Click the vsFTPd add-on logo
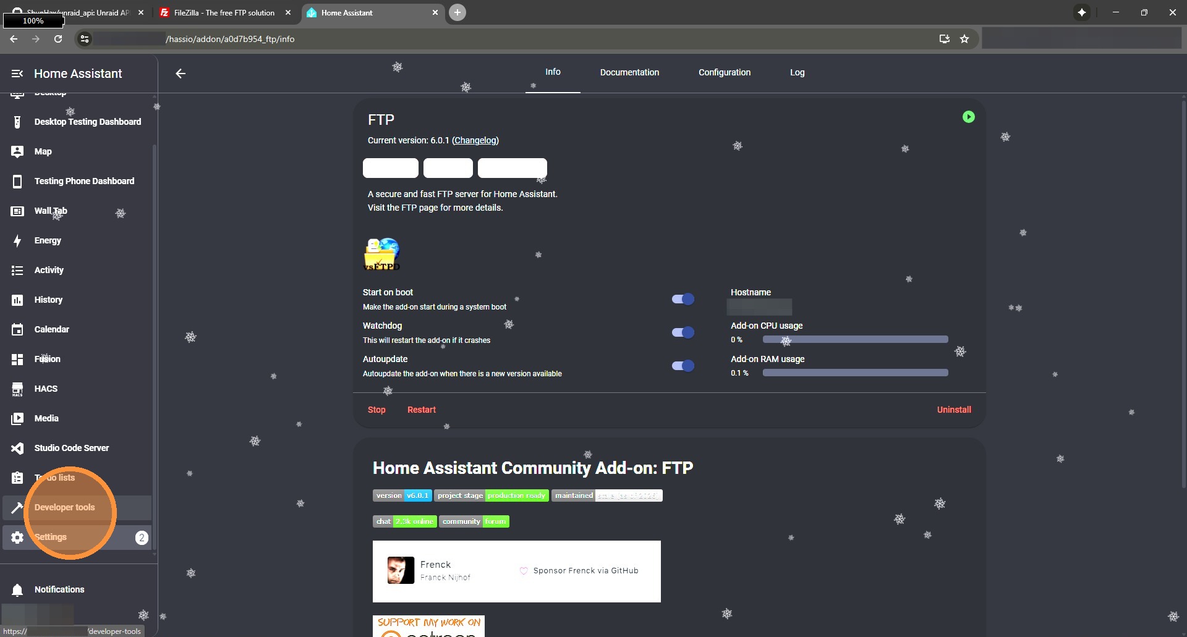This screenshot has height=637, width=1187. (x=381, y=254)
